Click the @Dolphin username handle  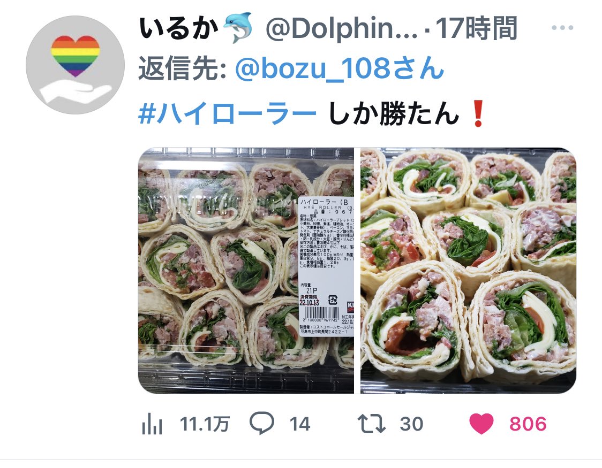click(x=342, y=28)
